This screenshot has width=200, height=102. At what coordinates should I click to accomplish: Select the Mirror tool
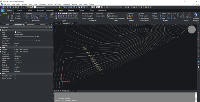tap(162, 16)
